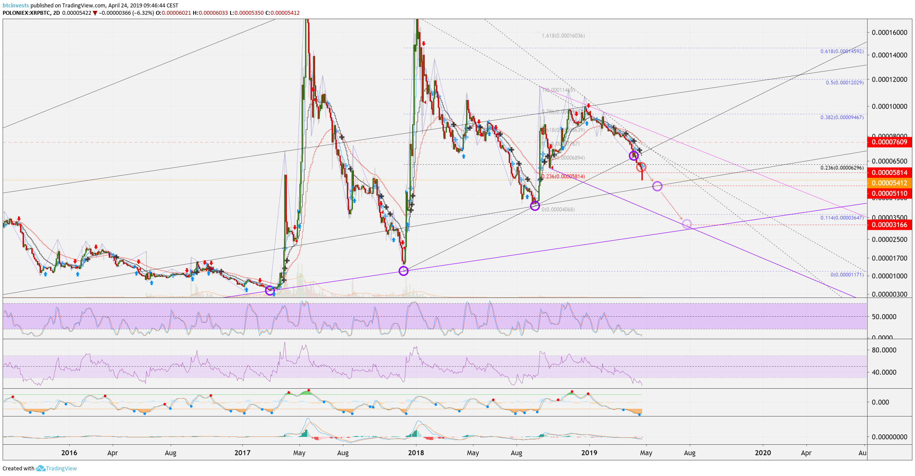Click the TradingView logo in footer
915x476 pixels.
click(57, 468)
